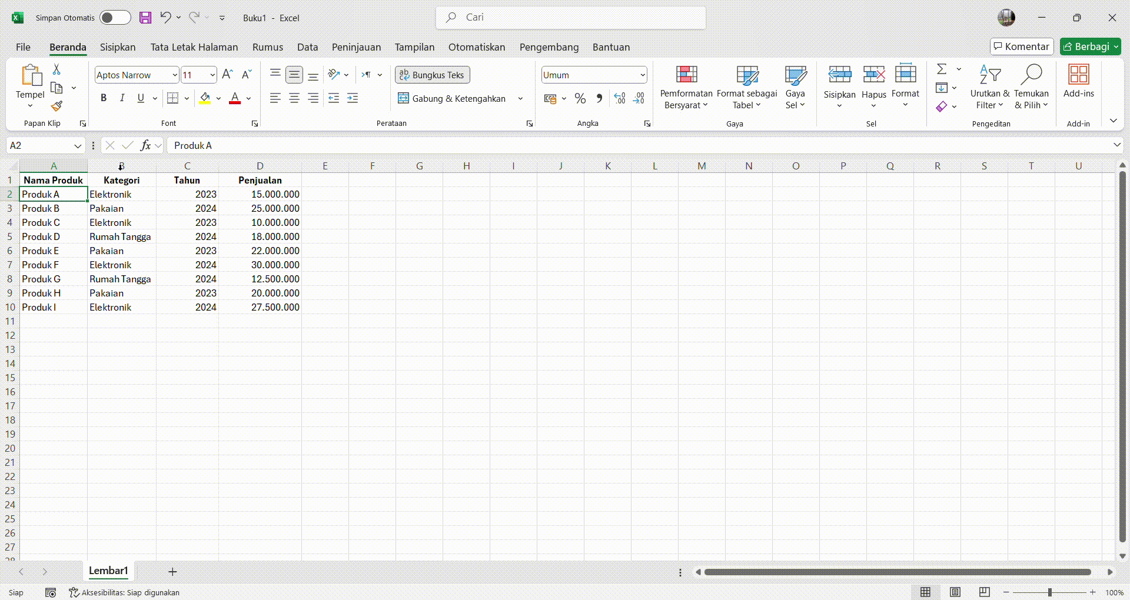Open the File menu

coord(23,47)
